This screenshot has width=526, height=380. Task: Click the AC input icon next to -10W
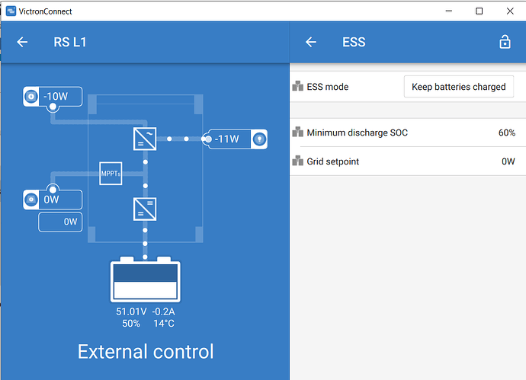click(31, 97)
